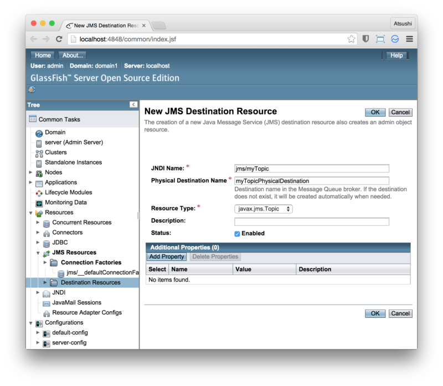The width and height of the screenshot is (443, 386).
Task: Open the Chrome hamburger menu
Action: click(409, 39)
